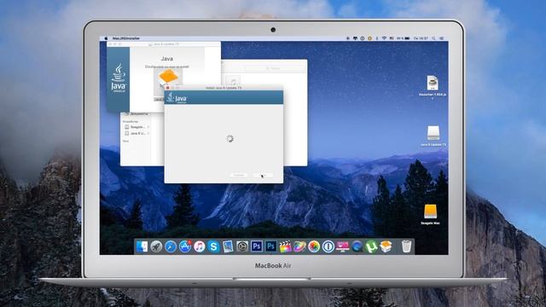
Task: Select Java 8 U... volume in Finder sidebar
Action: [x=136, y=133]
